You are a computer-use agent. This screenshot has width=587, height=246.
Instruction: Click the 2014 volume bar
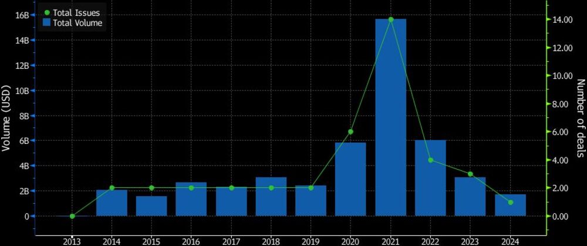point(112,203)
